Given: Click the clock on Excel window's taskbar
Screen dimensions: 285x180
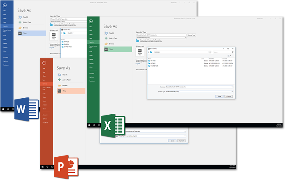Looking at the screenshot, I should point(279,125).
